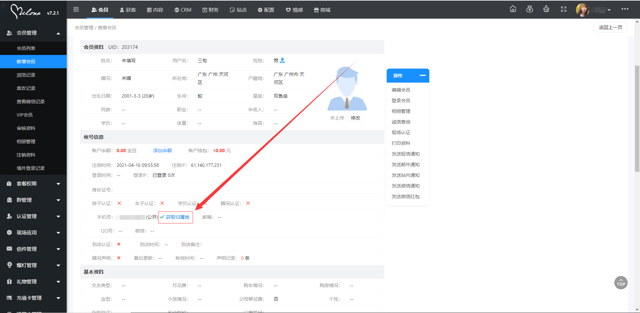Click the hamburger sidebar toggle icon
Screen dimensions: 640x313
point(76,9)
